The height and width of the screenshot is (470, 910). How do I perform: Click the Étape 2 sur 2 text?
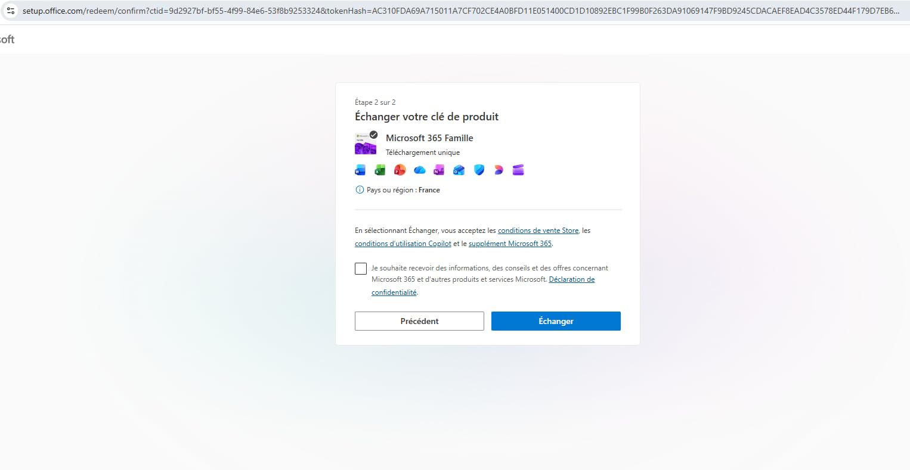click(x=375, y=102)
